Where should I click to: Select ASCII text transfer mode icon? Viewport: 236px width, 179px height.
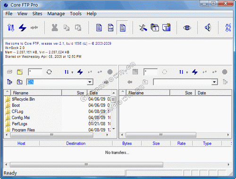tap(99, 28)
